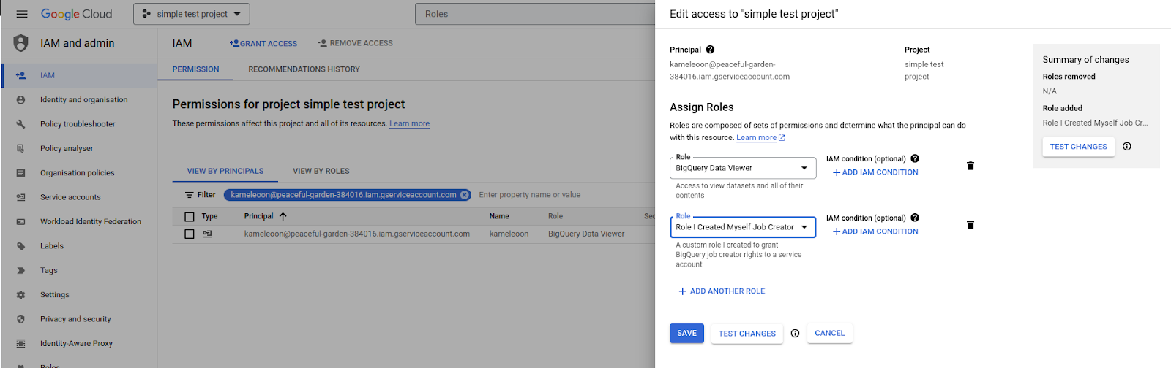Toggle the select-all checkbox in table header
This screenshot has width=1171, height=368.
[x=190, y=217]
